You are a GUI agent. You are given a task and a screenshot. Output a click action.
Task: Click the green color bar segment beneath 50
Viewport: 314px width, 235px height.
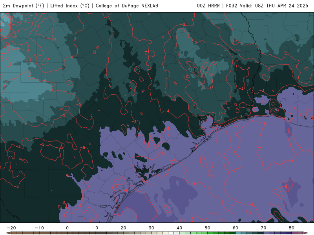tap(210, 233)
